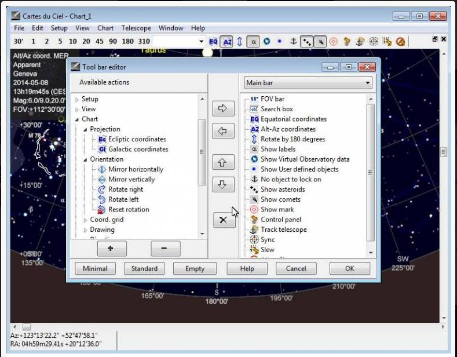Toggle Show asteroids in the main toolbar
The image size is (457, 357).
[307, 42]
